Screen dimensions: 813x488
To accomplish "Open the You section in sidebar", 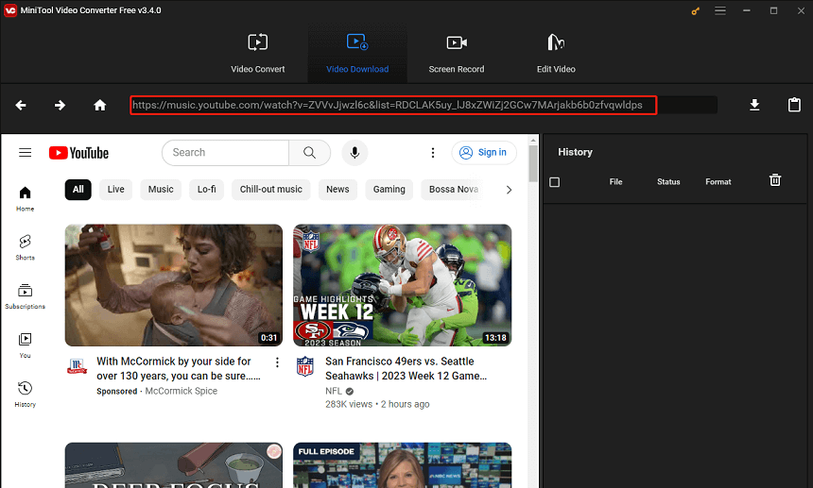I will [x=25, y=345].
